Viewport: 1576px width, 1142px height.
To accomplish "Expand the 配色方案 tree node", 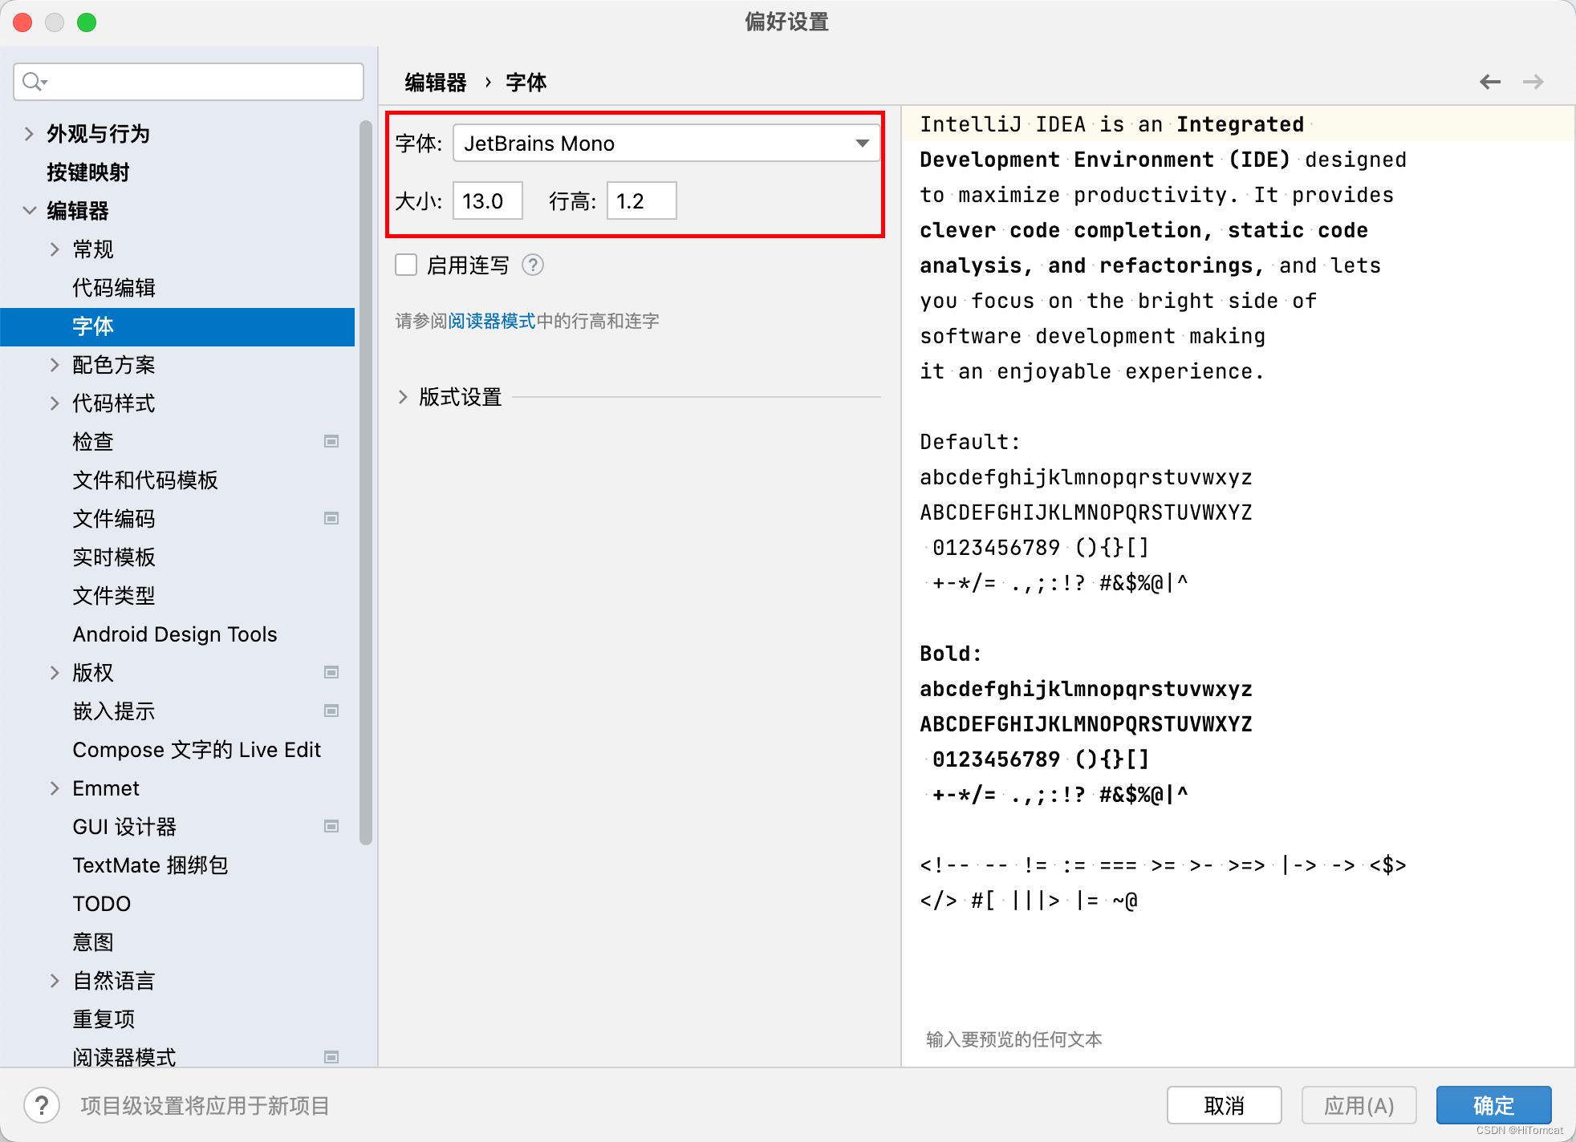I will pyautogui.click(x=55, y=365).
